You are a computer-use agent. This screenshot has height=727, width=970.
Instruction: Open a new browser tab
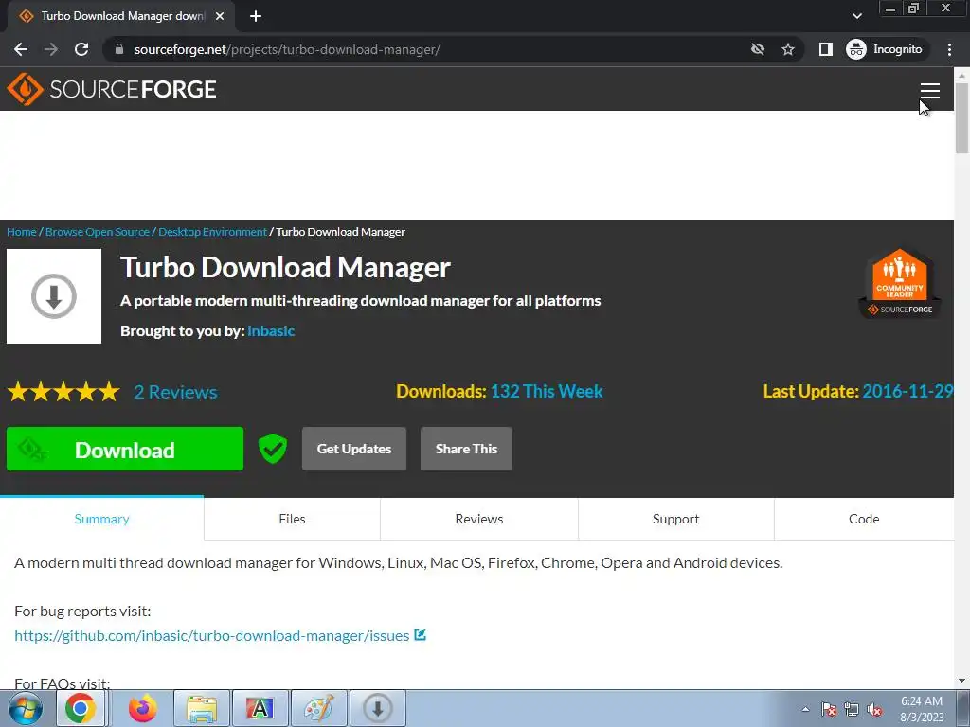pyautogui.click(x=256, y=16)
